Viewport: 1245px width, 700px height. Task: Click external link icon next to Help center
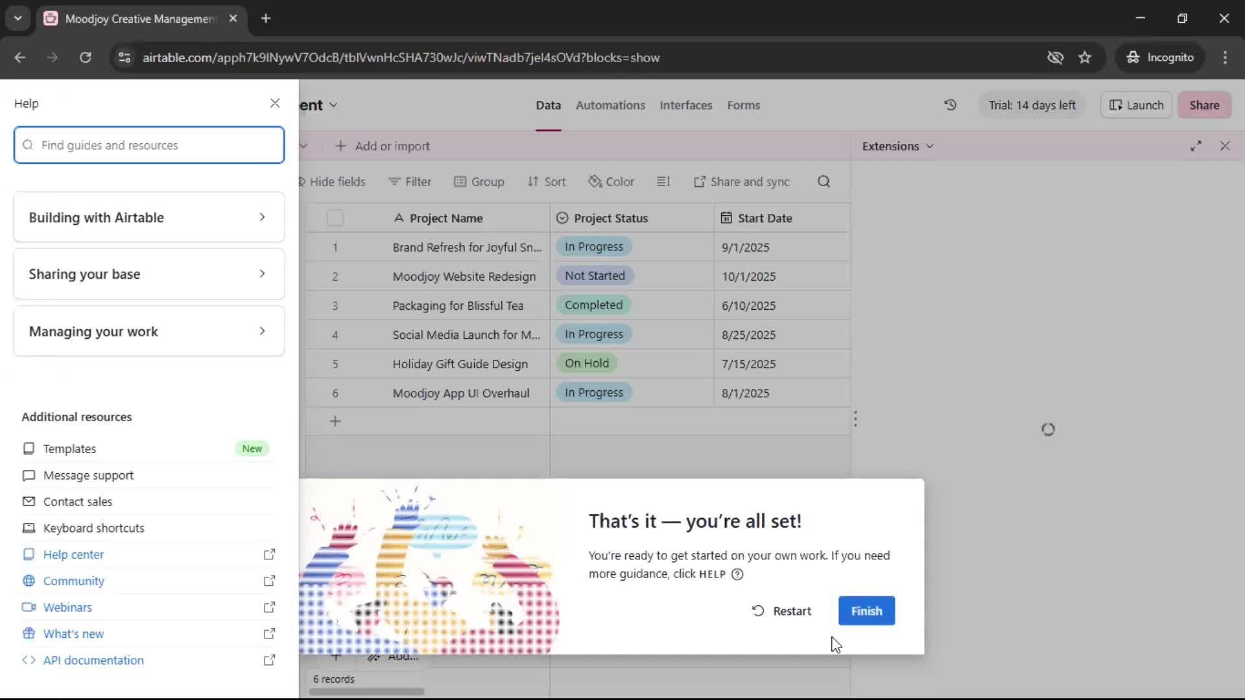tap(269, 555)
